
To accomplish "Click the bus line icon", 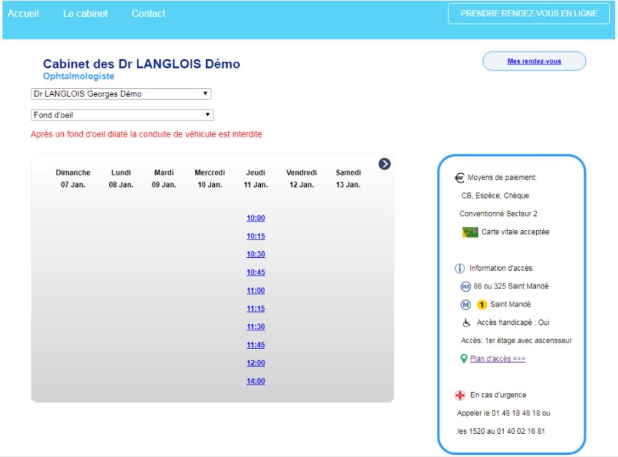I will point(465,286).
